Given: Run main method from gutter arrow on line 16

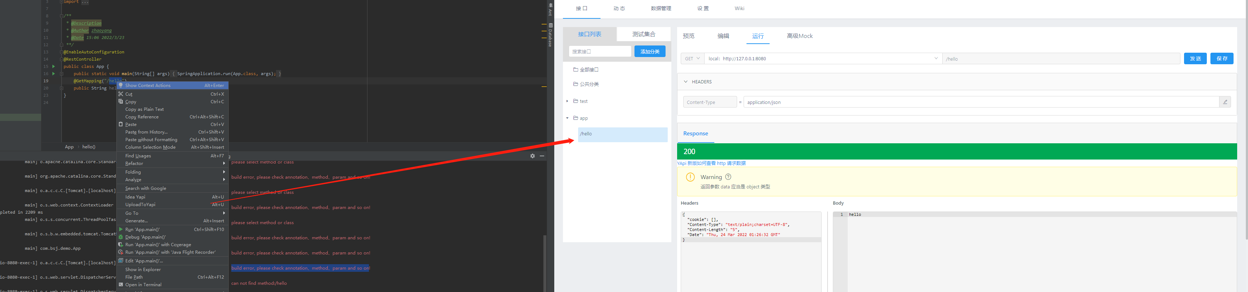Looking at the screenshot, I should [53, 74].
